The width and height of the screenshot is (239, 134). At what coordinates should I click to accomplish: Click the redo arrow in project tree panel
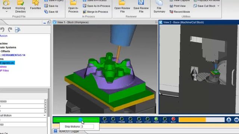pos(10,29)
